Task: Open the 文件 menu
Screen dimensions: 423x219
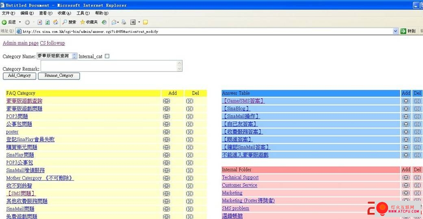Action: pos(9,13)
